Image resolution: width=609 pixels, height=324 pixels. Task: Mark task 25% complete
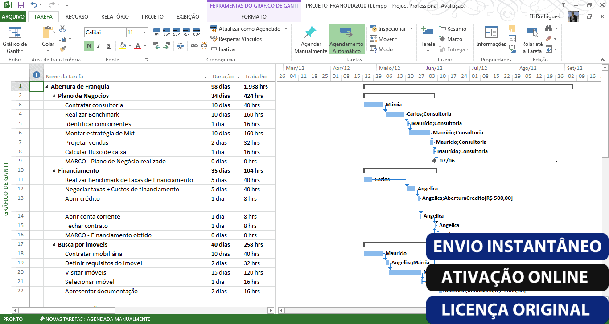[x=167, y=32]
